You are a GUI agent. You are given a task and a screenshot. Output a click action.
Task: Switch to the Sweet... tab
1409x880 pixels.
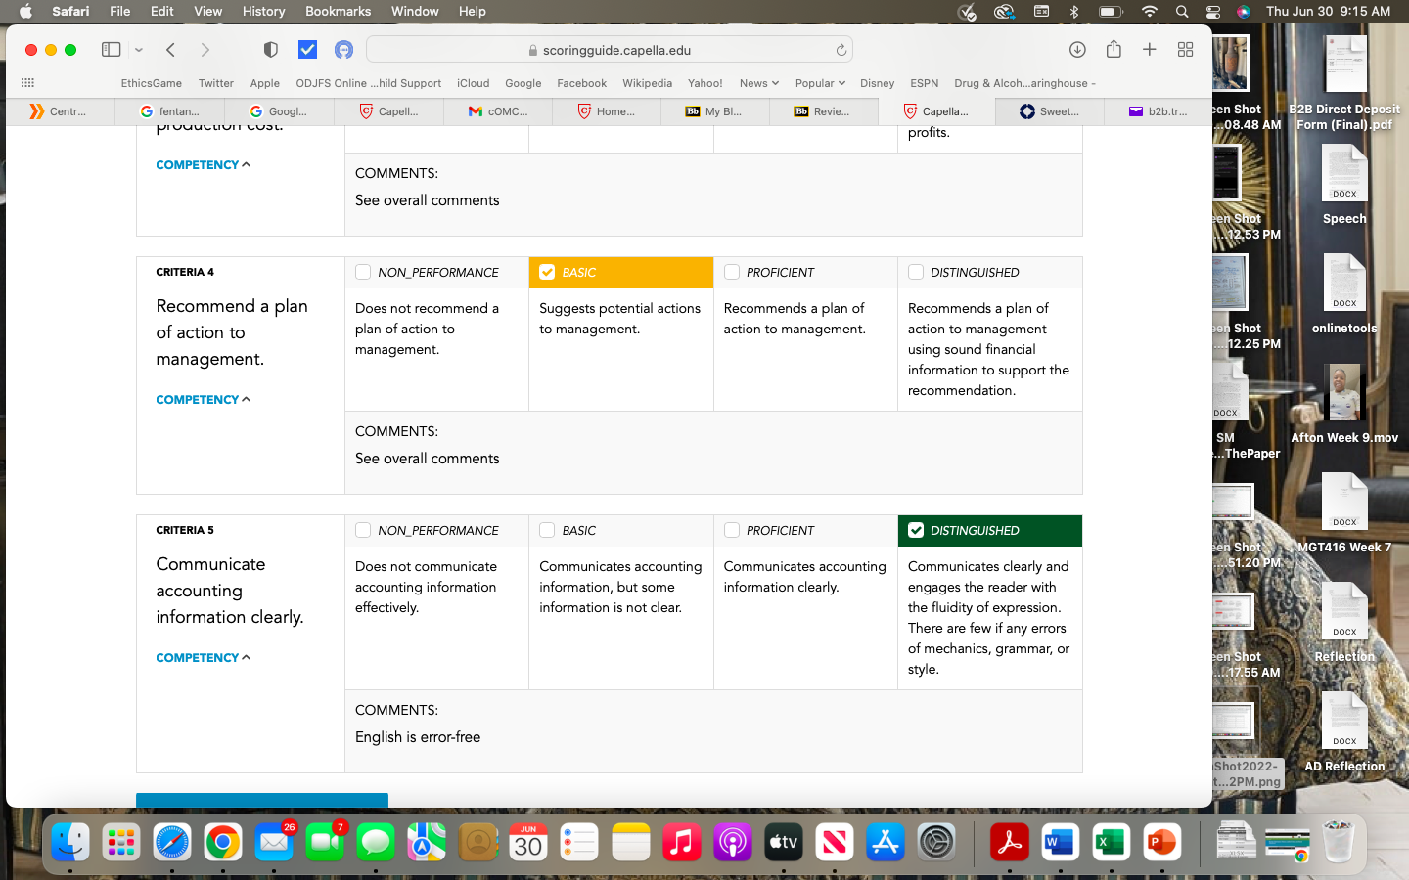coord(1050,111)
